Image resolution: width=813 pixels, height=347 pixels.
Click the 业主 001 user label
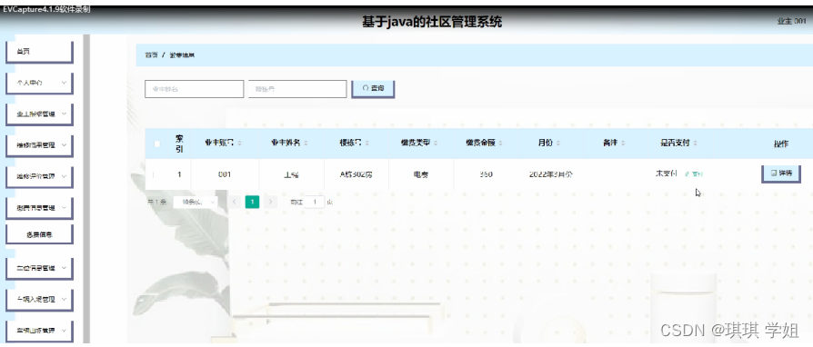(x=791, y=21)
